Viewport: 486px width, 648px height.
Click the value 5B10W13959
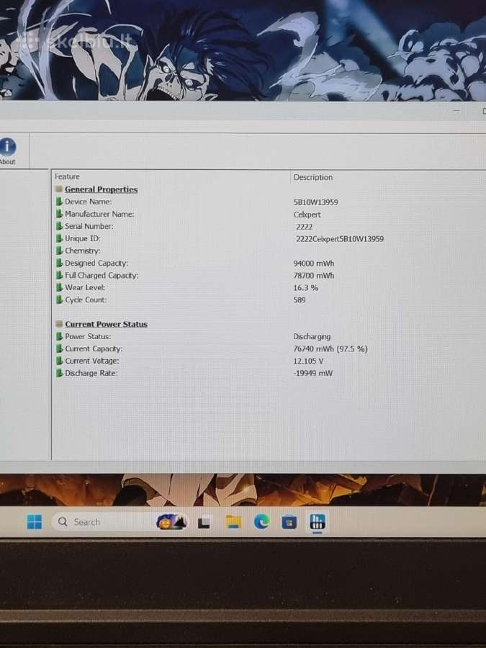point(316,202)
